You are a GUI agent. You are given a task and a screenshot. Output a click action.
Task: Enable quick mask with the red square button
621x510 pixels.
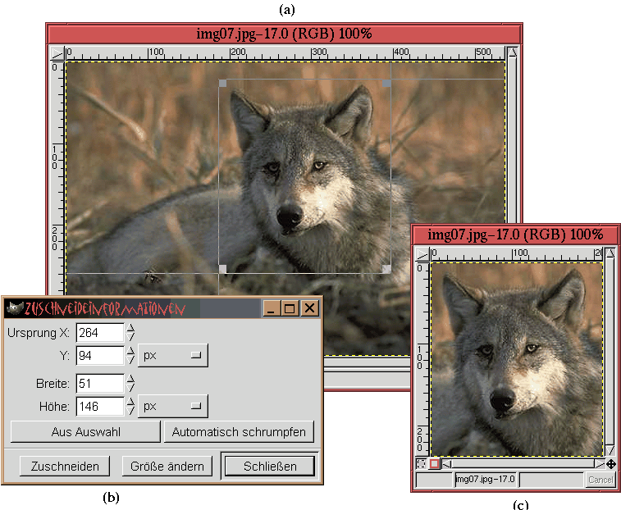(x=434, y=464)
